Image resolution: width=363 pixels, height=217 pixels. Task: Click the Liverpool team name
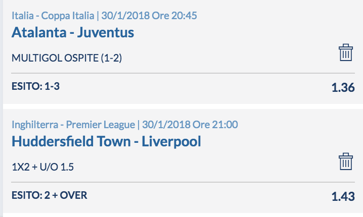[171, 141]
